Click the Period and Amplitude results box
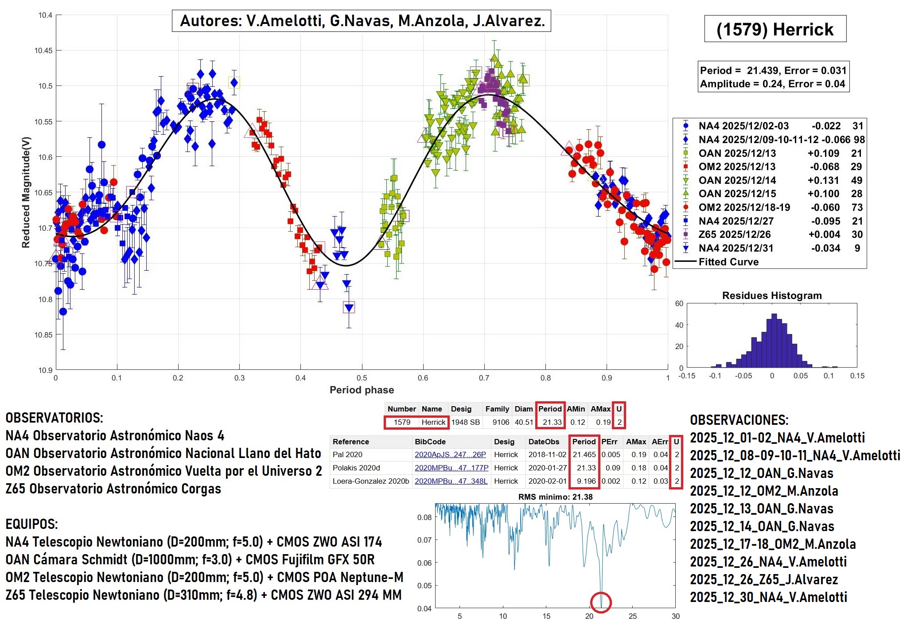 tap(773, 77)
